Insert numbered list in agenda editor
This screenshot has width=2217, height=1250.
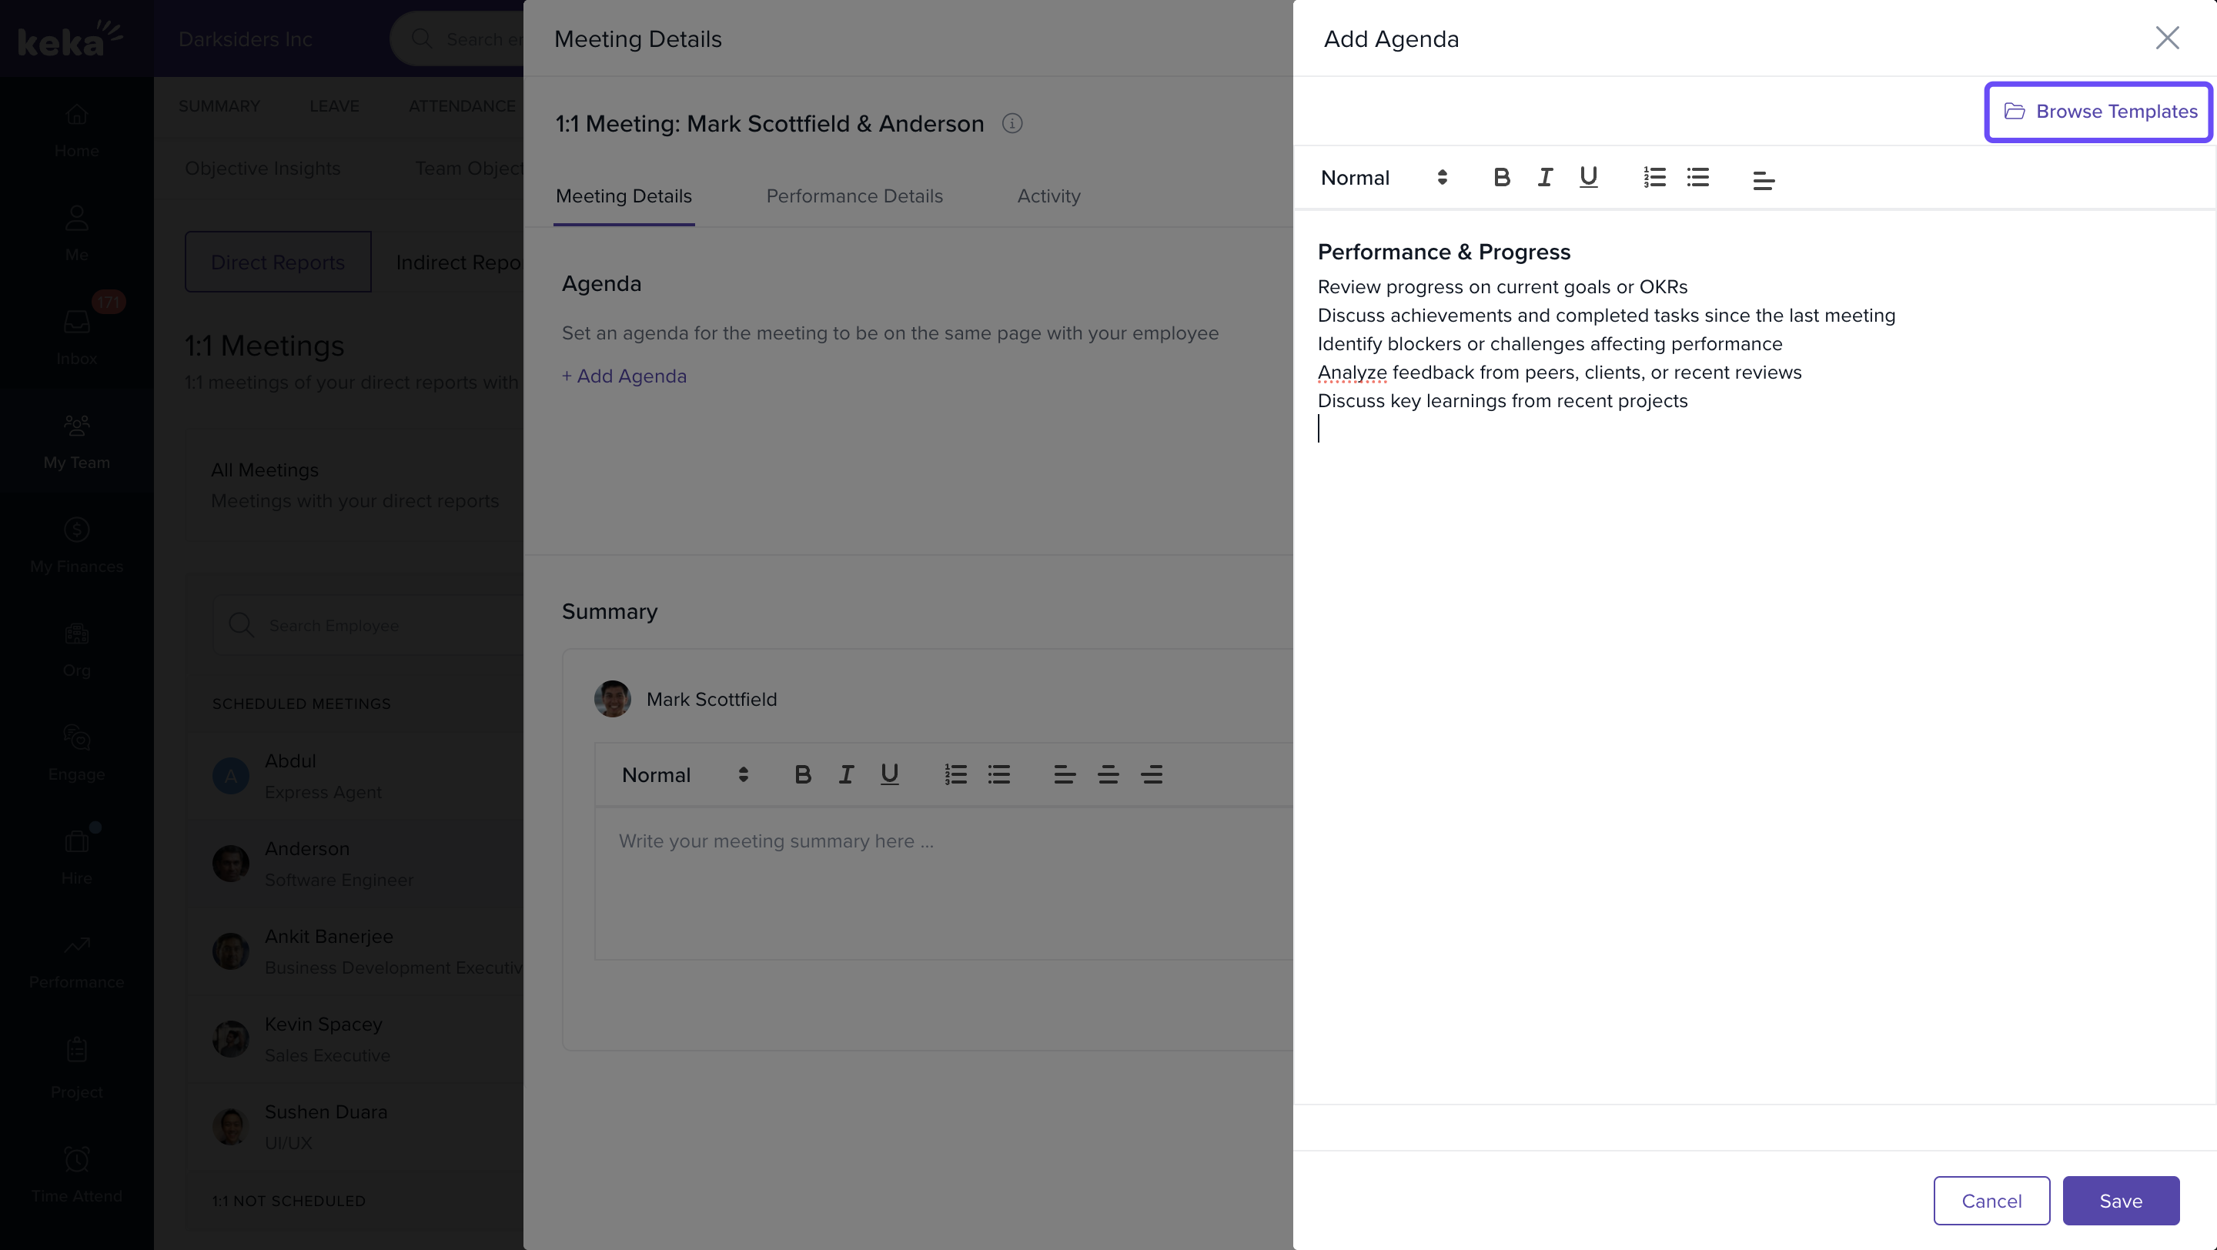coord(1654,177)
